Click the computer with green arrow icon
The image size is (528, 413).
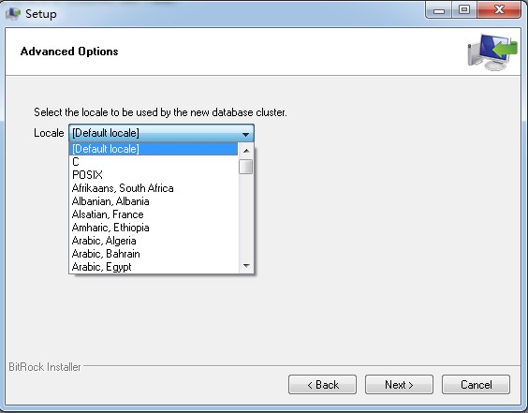click(x=492, y=52)
